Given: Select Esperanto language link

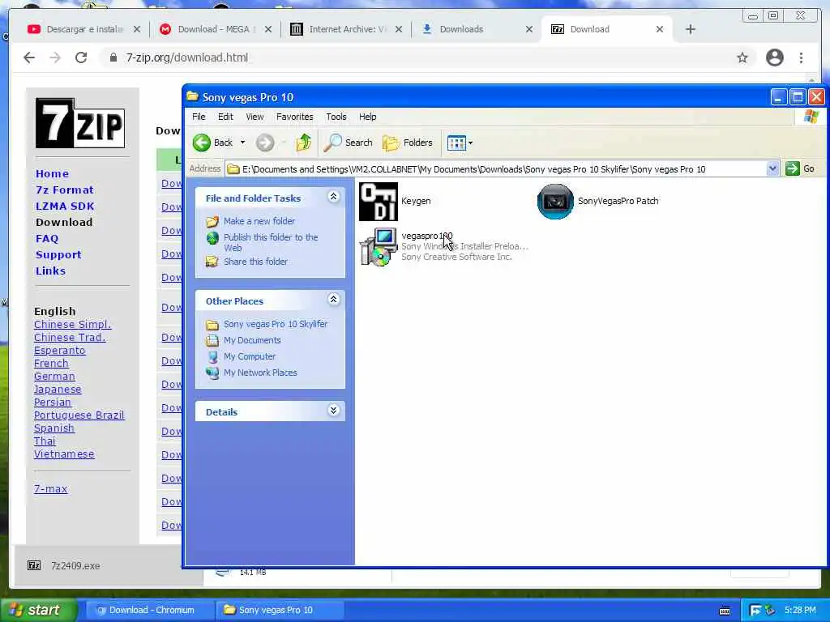Looking at the screenshot, I should [x=59, y=350].
